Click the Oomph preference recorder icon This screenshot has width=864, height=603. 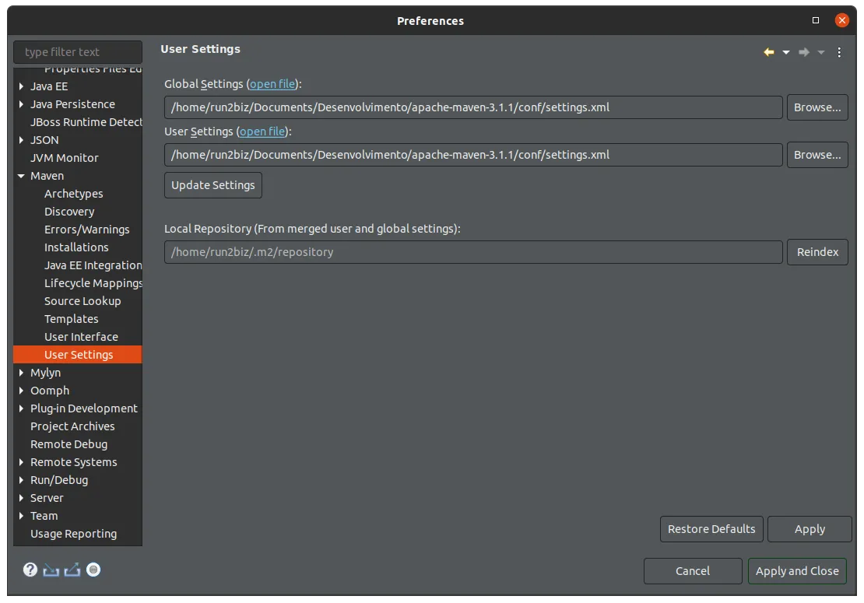pos(93,570)
